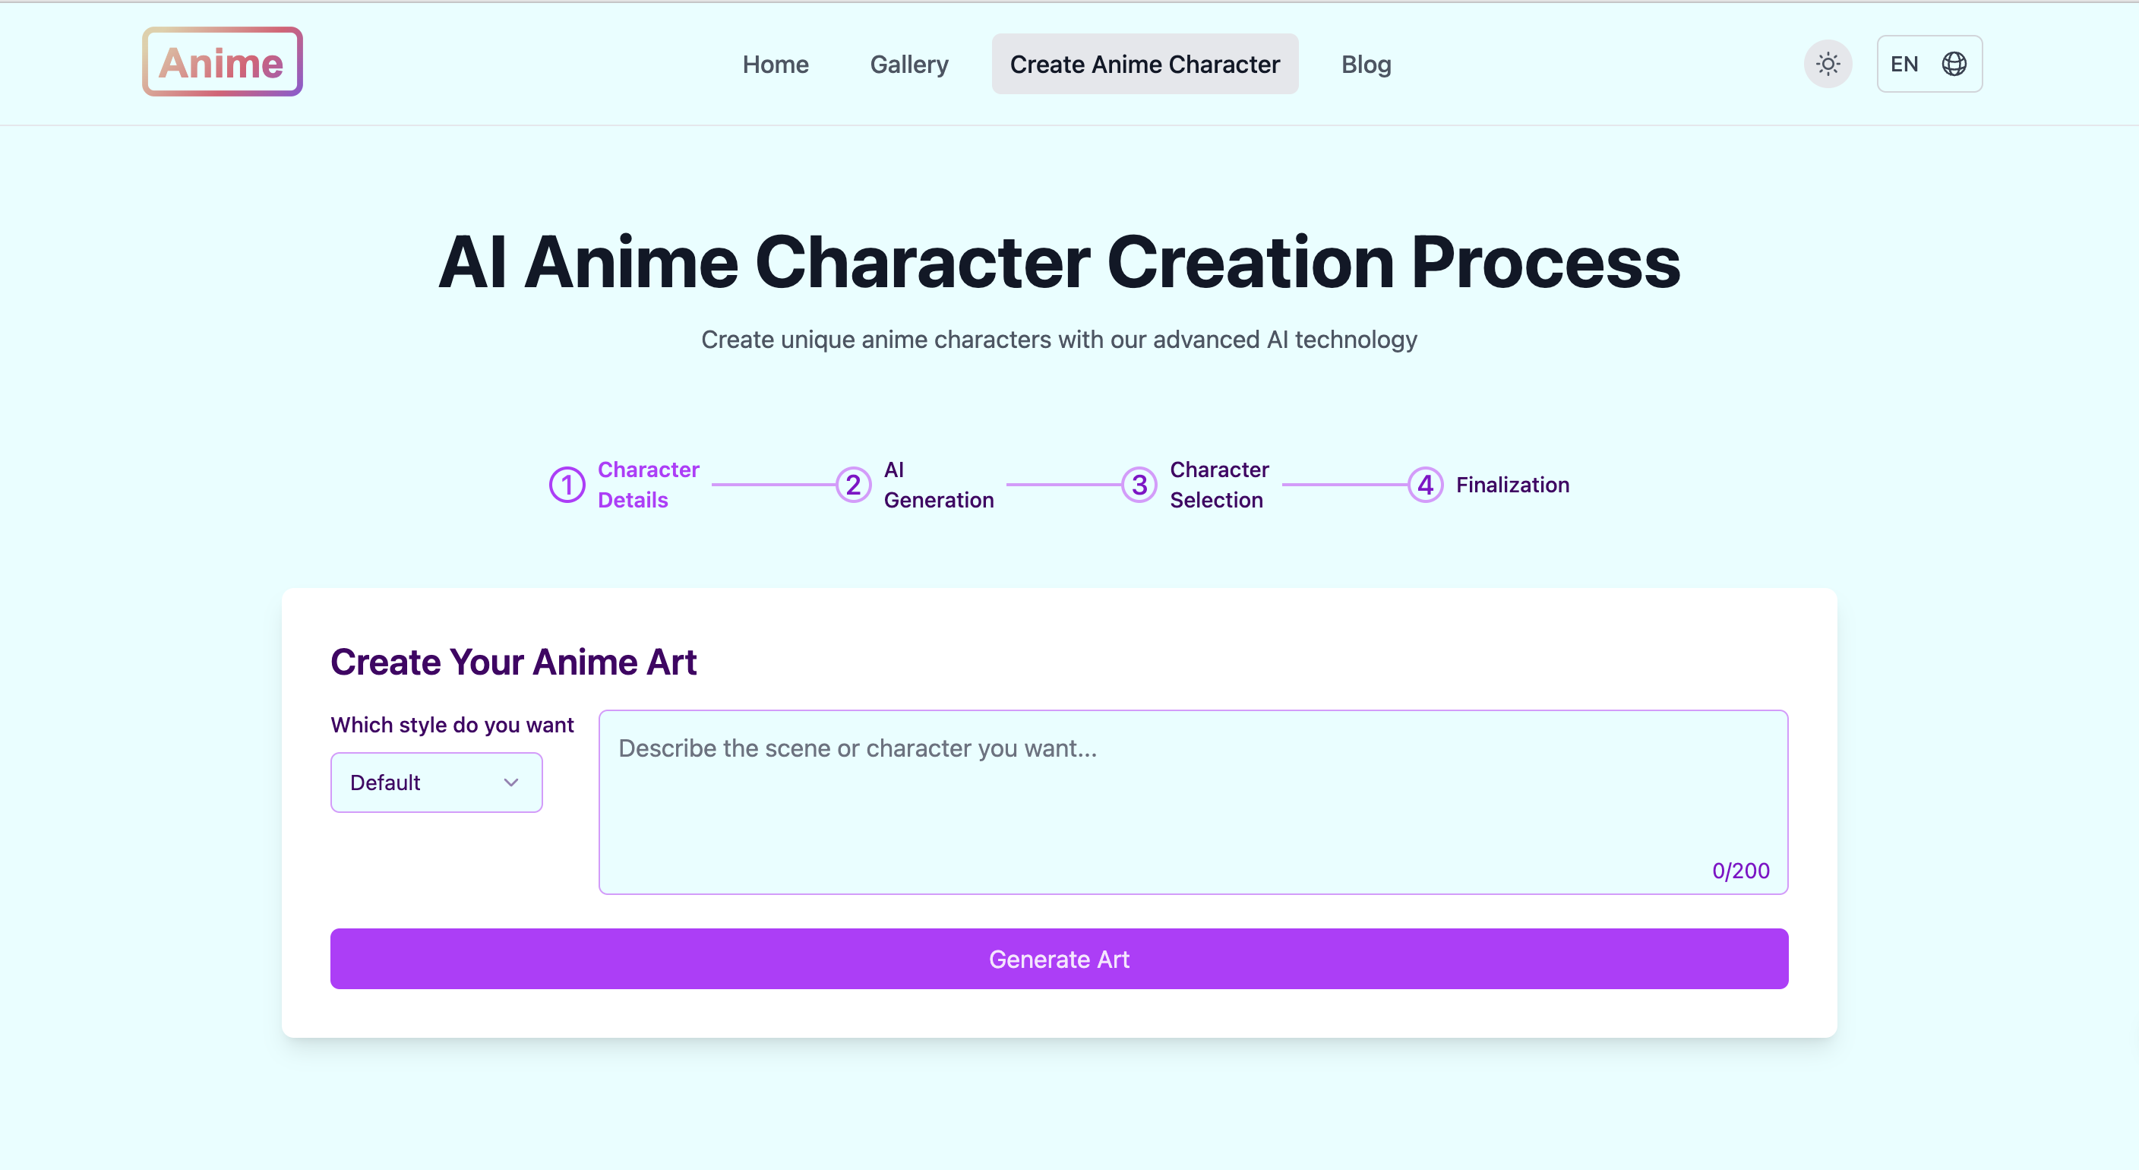This screenshot has width=2139, height=1170.
Task: Open the globe language icon
Action: [1954, 63]
